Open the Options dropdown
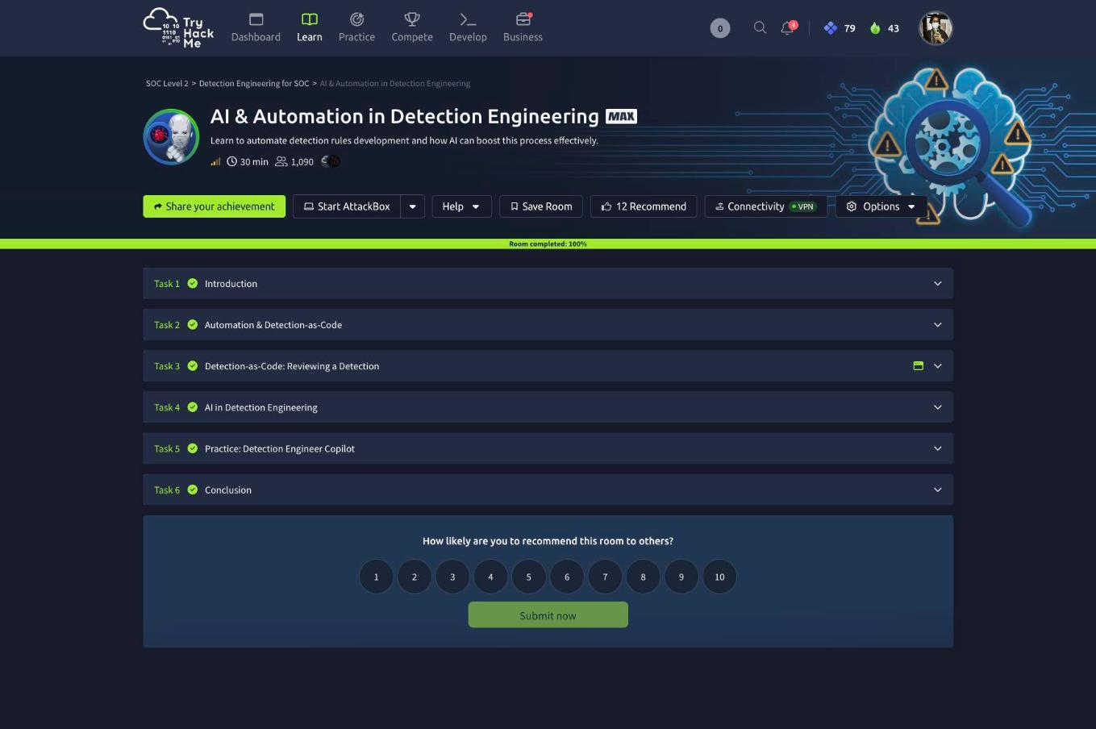Image resolution: width=1096 pixels, height=729 pixels. point(881,206)
